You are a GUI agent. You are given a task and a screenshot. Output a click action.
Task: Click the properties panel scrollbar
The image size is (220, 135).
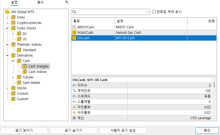point(214,85)
